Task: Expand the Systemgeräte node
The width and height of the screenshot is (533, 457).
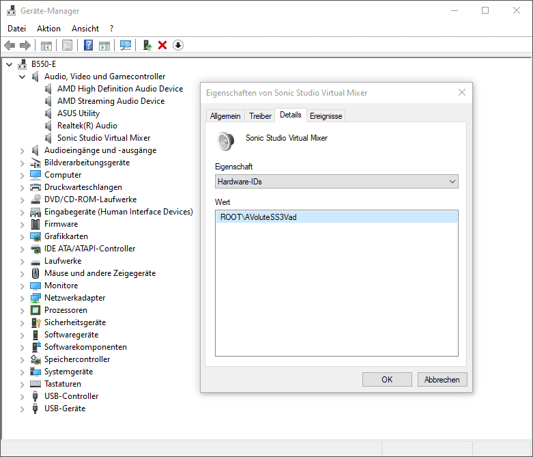Action: click(22, 372)
